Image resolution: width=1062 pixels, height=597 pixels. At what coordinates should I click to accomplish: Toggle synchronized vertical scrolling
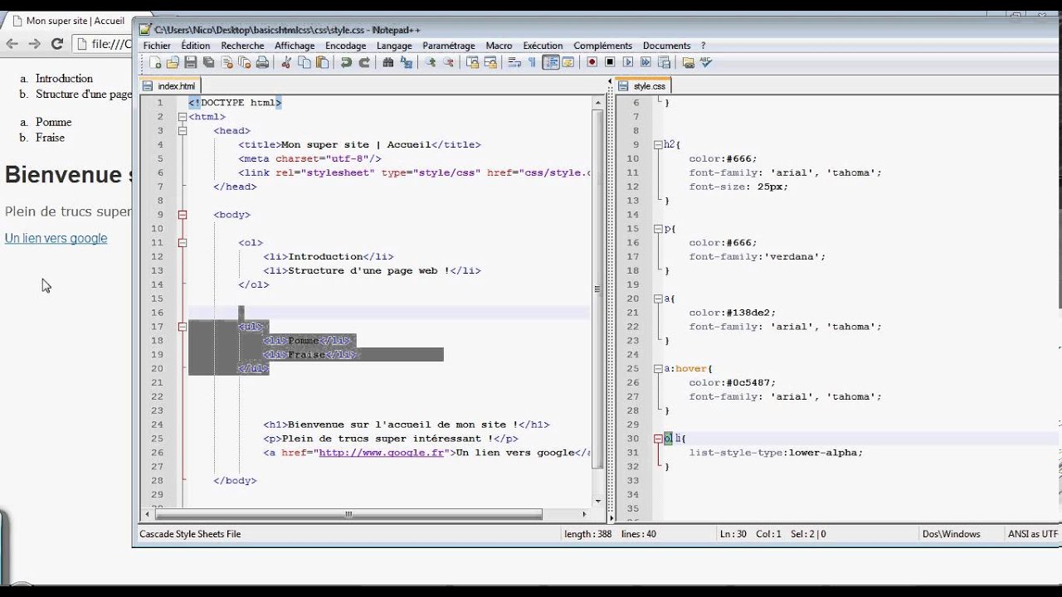472,62
